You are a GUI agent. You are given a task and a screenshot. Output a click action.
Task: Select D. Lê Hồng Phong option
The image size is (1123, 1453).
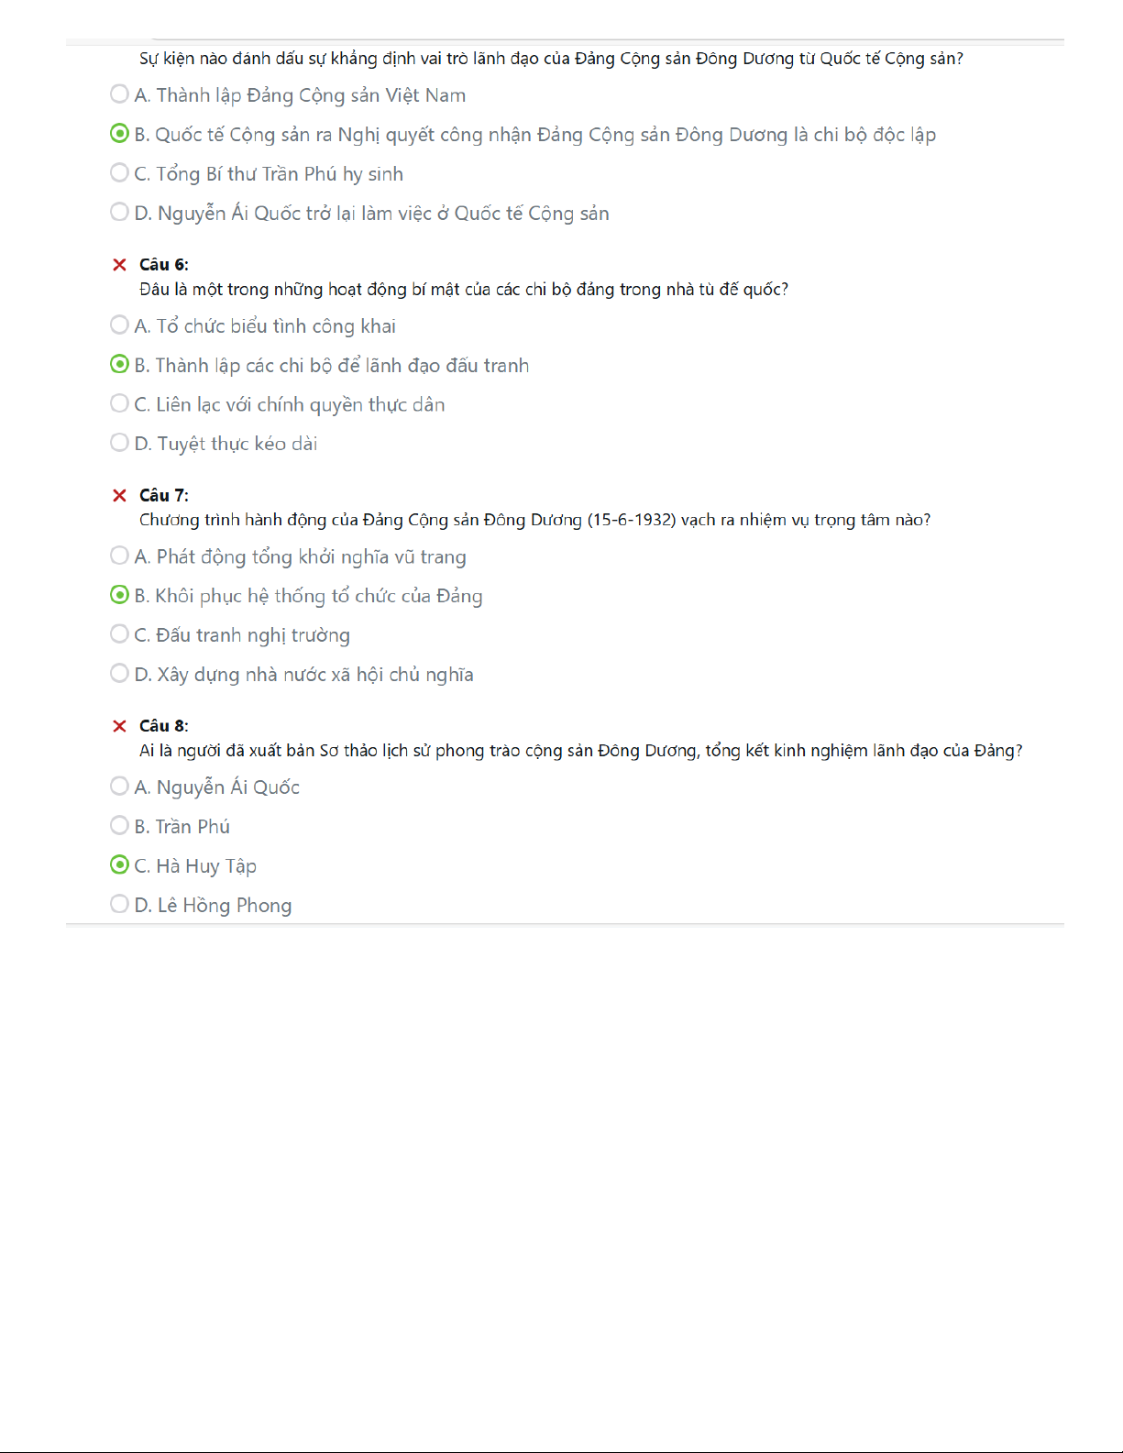pyautogui.click(x=119, y=905)
